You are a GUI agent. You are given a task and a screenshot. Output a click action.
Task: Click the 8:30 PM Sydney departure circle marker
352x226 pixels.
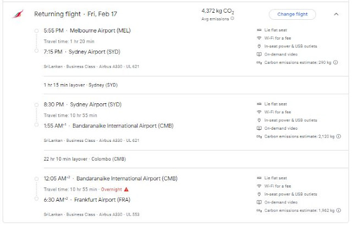click(36, 104)
